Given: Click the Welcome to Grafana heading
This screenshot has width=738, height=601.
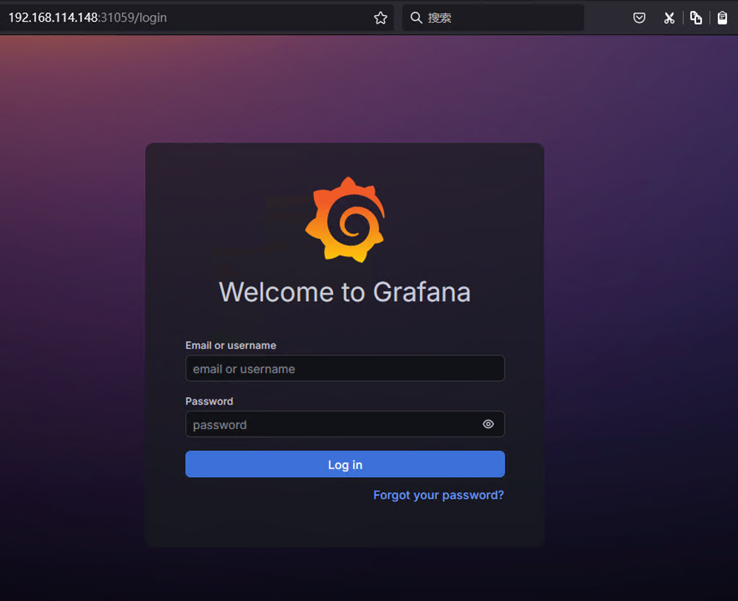Looking at the screenshot, I should click(x=345, y=292).
